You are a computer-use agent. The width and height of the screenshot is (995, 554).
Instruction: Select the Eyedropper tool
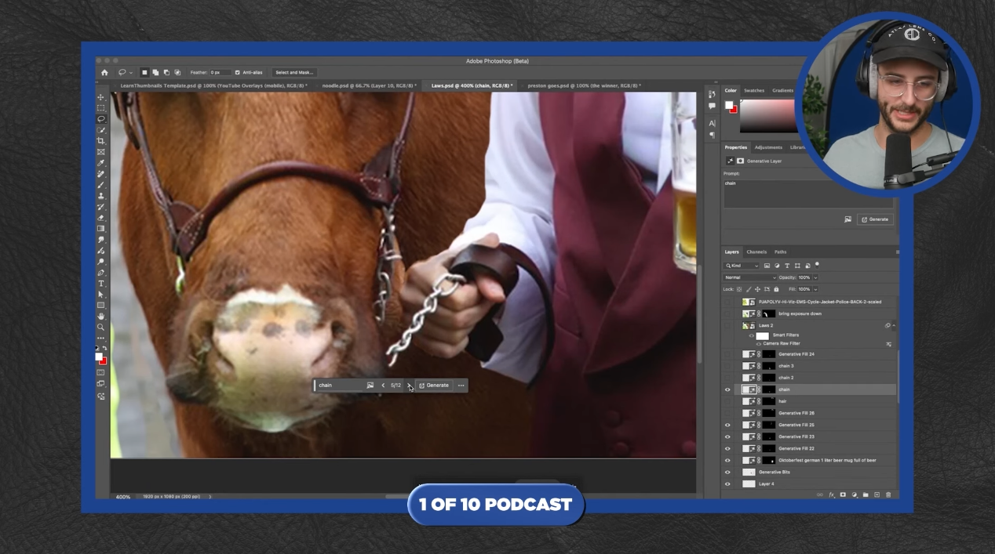pyautogui.click(x=100, y=163)
